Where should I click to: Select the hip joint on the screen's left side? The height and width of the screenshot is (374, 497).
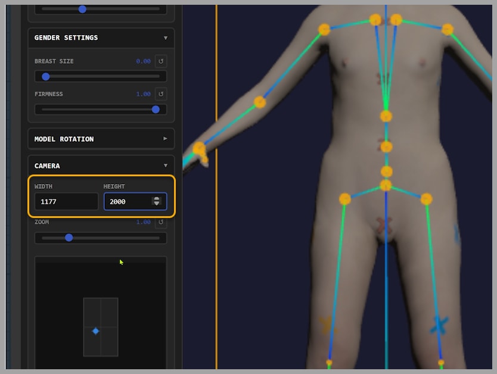[x=344, y=199]
